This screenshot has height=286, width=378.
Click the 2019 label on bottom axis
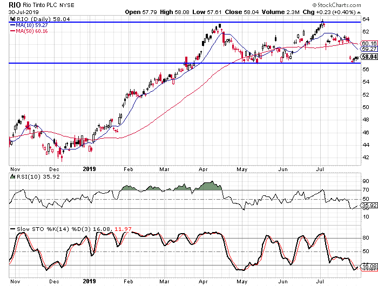coord(89,281)
